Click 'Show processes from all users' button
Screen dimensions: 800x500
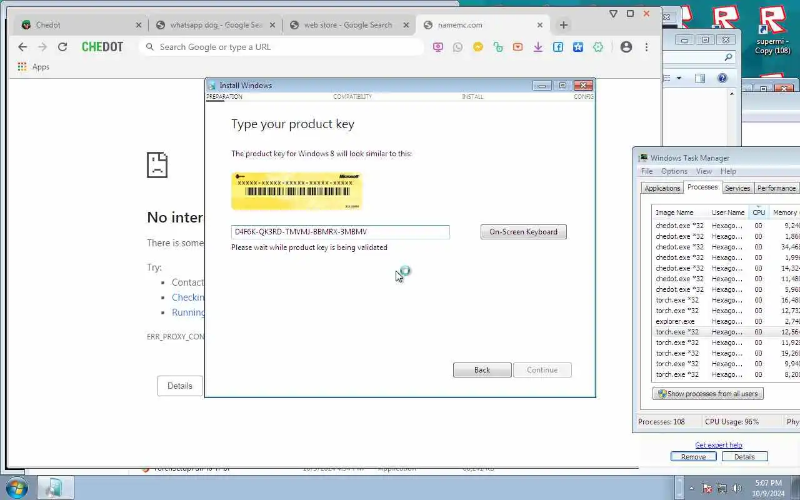pyautogui.click(x=708, y=394)
